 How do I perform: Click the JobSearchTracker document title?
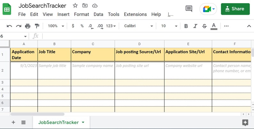pyautogui.click(x=43, y=6)
